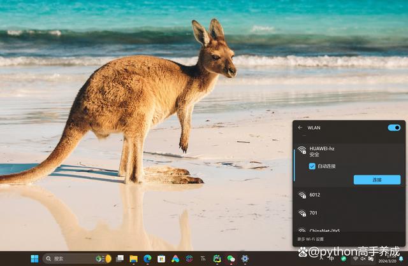Screen dimensions: 408x266
Task: Click 连接 to join HUAWEI-hz
Action: (x=377, y=180)
